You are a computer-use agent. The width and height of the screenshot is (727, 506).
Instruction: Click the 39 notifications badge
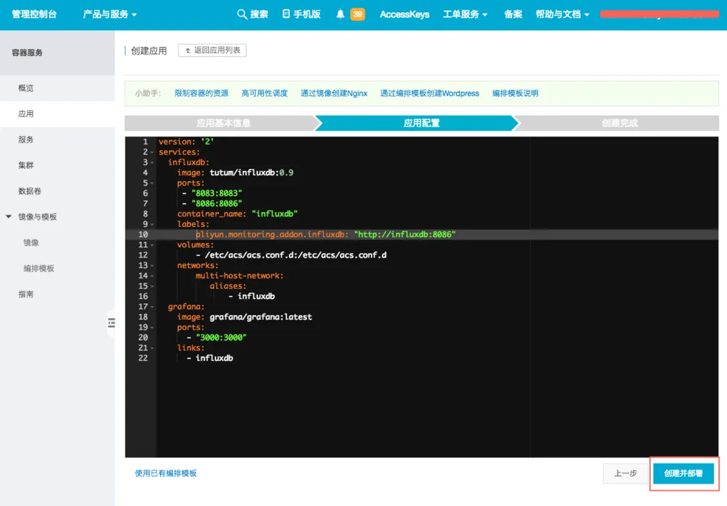click(x=357, y=14)
